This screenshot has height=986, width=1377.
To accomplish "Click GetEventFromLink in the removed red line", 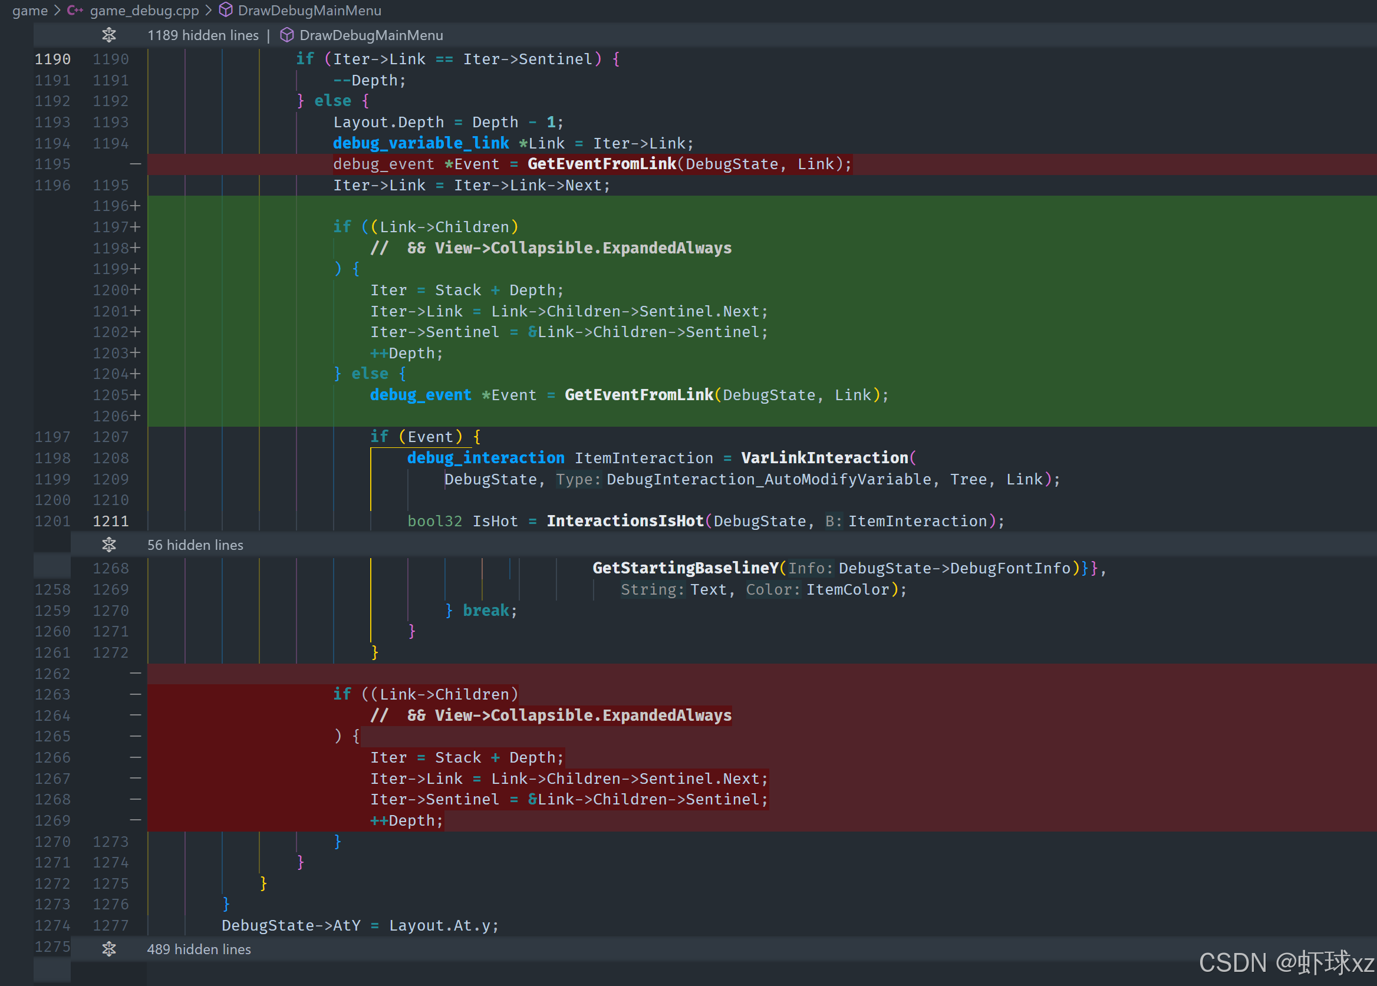I will tap(601, 164).
